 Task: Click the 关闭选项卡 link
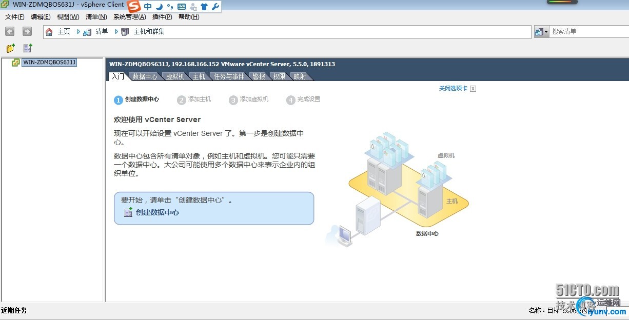pos(453,88)
